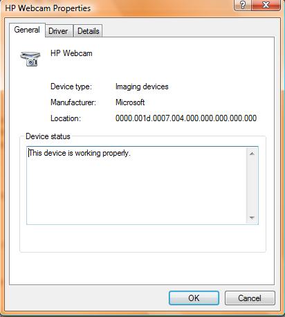Click the Location value string

pyautogui.click(x=186, y=118)
